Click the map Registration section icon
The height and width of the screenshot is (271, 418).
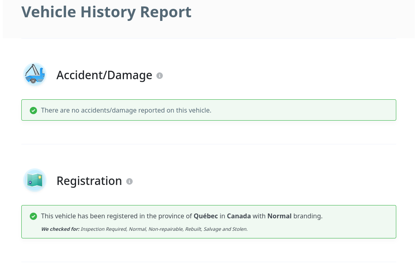pyautogui.click(x=35, y=180)
